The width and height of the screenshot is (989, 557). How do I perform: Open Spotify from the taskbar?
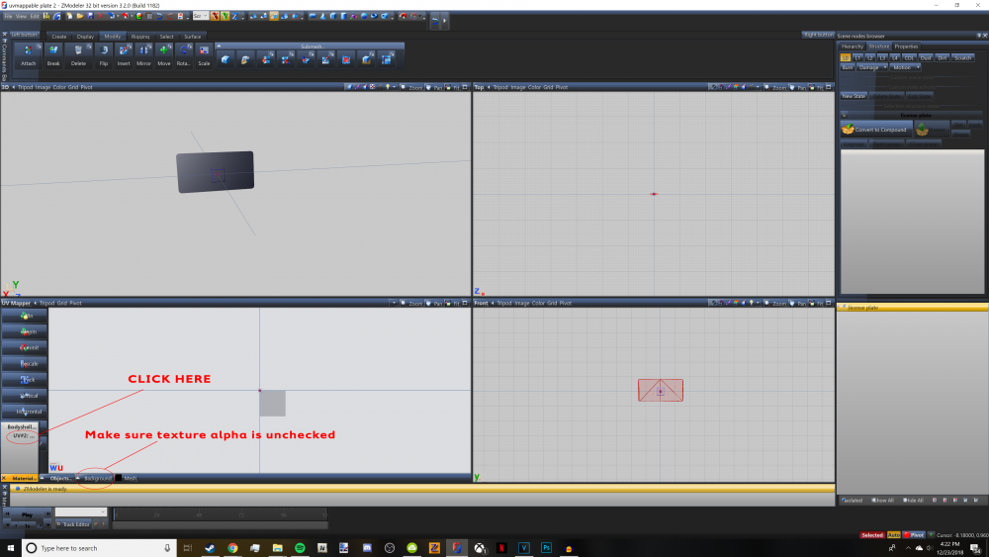[x=300, y=548]
